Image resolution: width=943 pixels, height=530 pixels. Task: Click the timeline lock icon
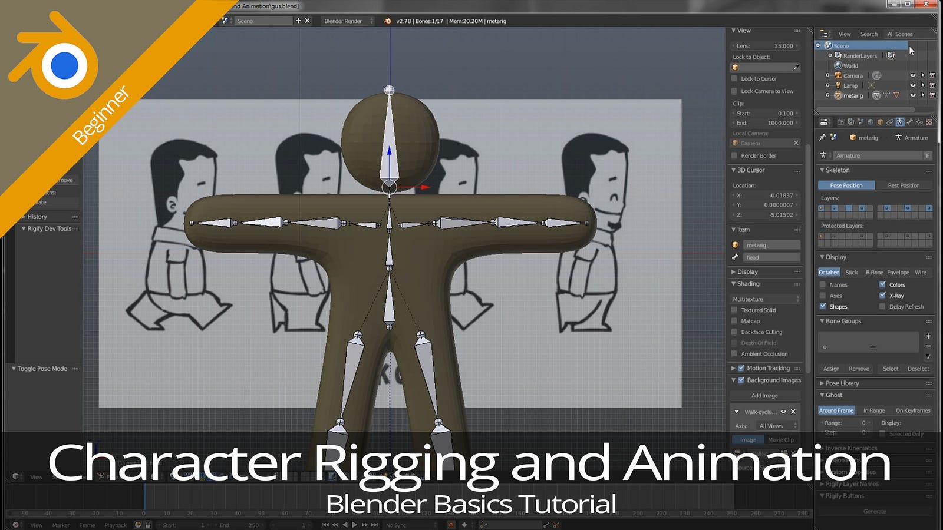[148, 525]
